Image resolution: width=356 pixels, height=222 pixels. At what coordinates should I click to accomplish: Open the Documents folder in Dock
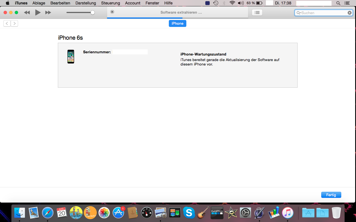[x=322, y=213]
